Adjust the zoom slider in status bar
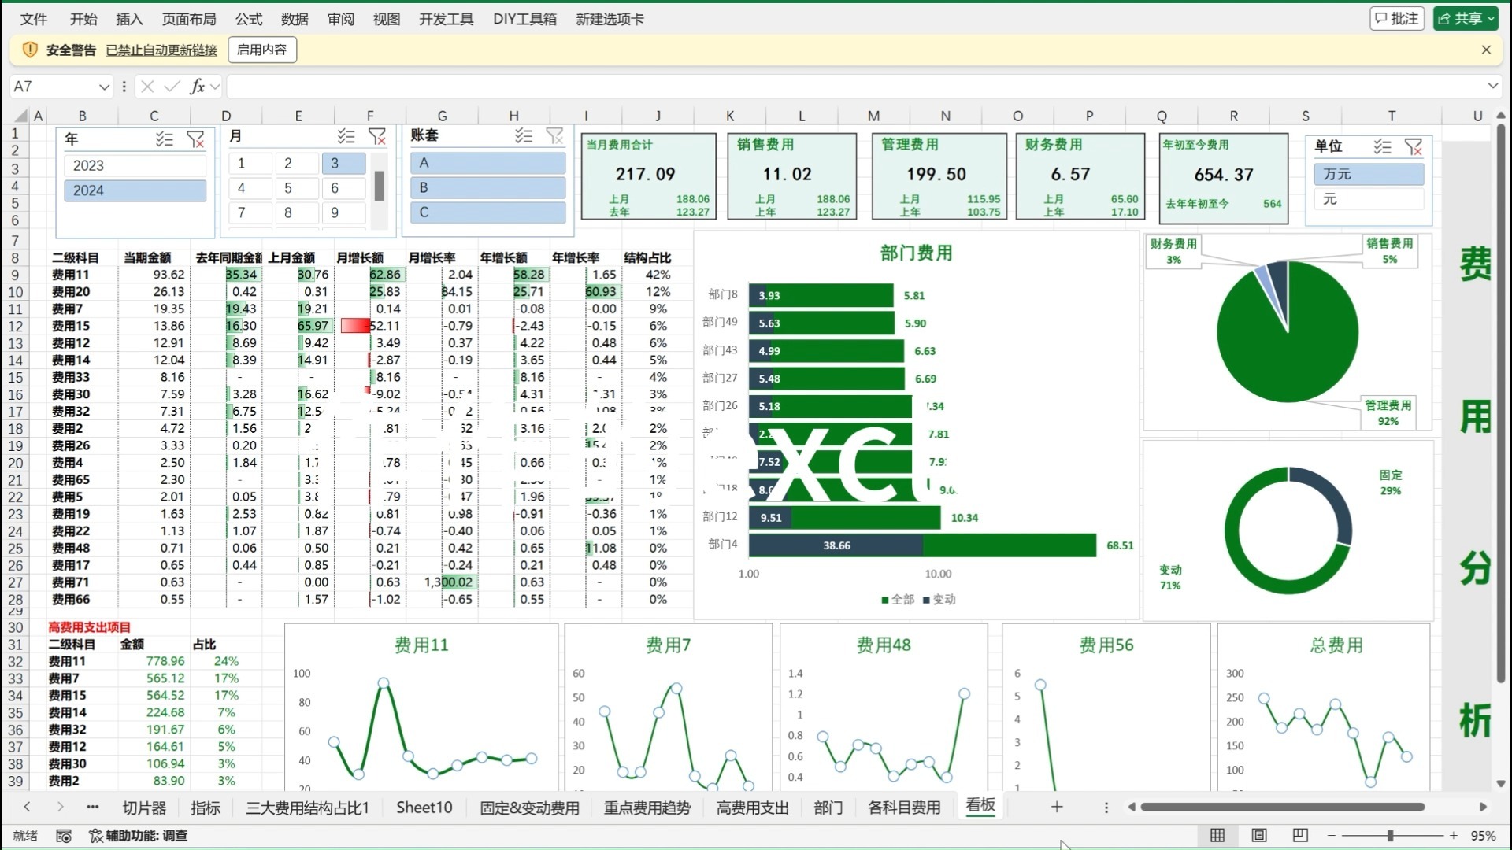 click(1390, 836)
